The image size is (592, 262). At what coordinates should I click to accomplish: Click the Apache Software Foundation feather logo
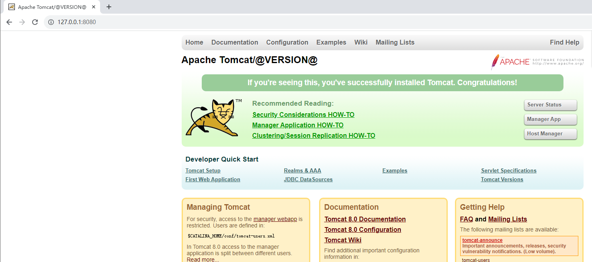click(x=537, y=62)
